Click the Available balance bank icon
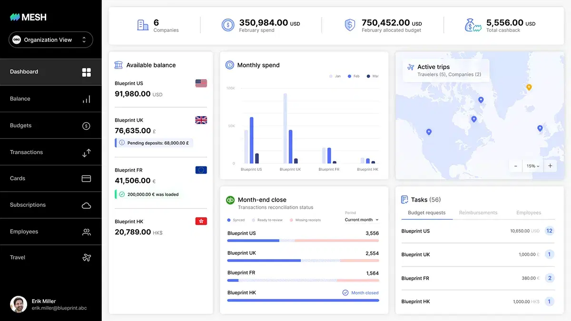The width and height of the screenshot is (571, 321). (x=118, y=65)
